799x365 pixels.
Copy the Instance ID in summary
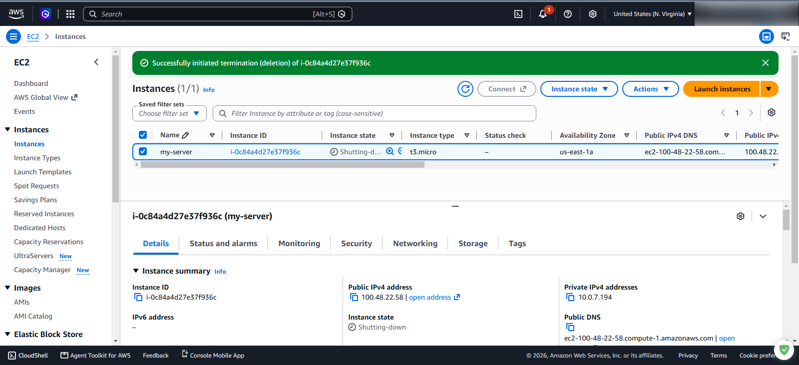138,297
